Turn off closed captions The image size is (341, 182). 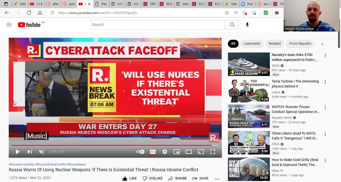[153, 152]
